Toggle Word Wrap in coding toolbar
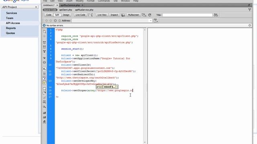The image size is (257, 144). pos(45,78)
